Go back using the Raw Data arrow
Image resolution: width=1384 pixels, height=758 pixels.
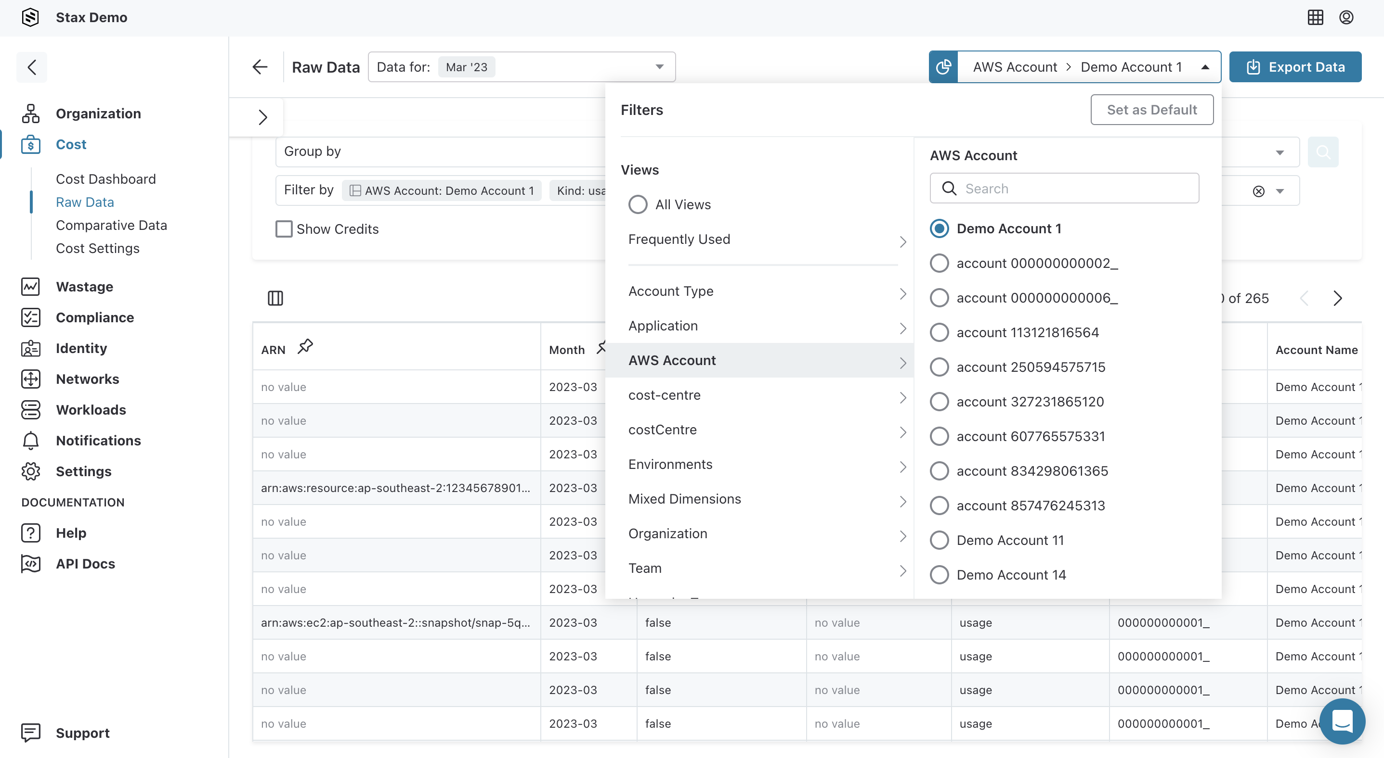260,67
